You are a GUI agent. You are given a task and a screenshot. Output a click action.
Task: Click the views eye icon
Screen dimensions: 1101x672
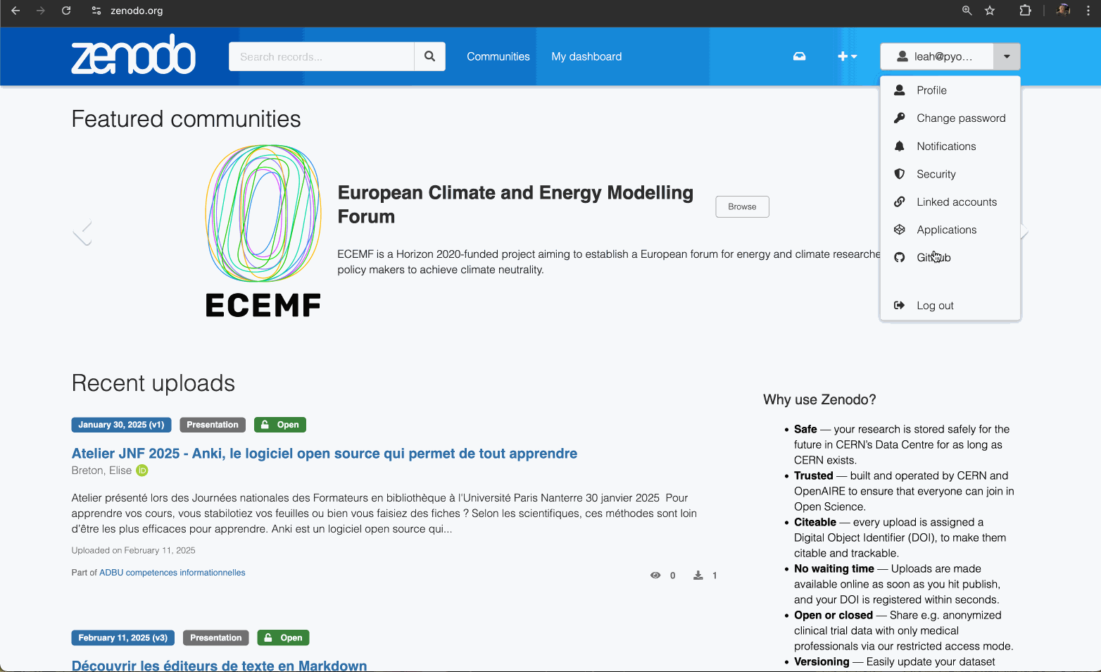click(x=655, y=575)
